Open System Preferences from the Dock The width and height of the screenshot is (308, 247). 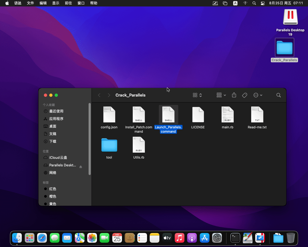(217, 238)
